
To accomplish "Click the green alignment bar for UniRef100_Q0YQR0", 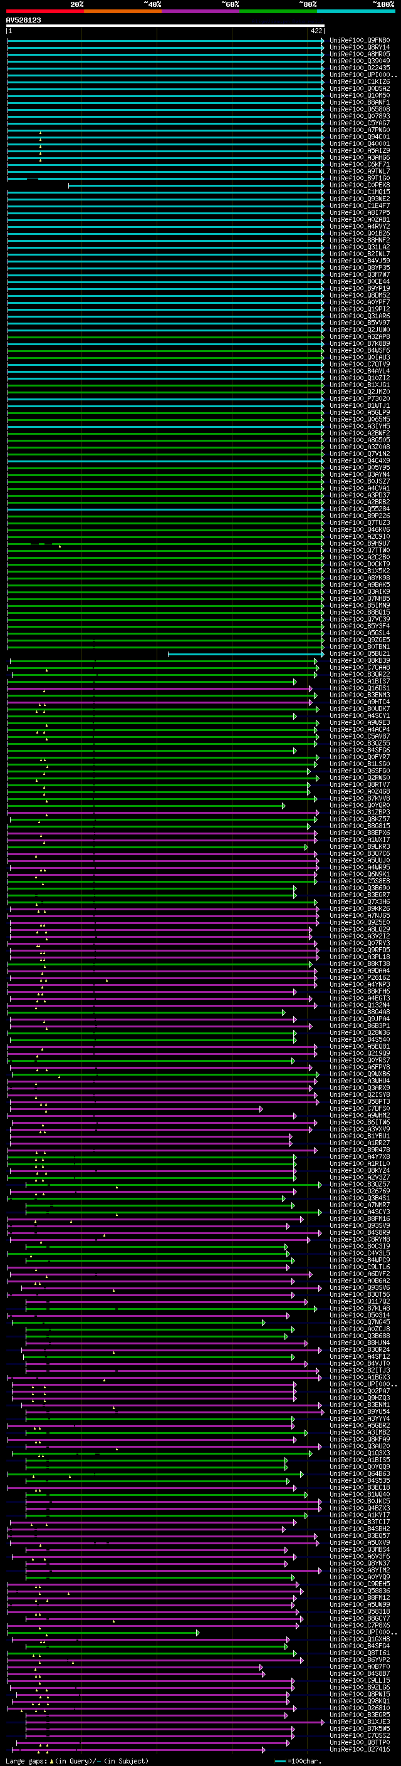I will (x=147, y=806).
